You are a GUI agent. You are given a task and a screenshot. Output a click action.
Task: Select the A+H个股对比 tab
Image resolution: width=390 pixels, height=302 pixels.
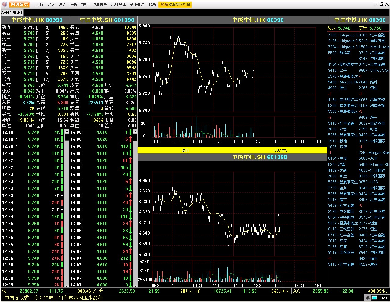(12, 13)
